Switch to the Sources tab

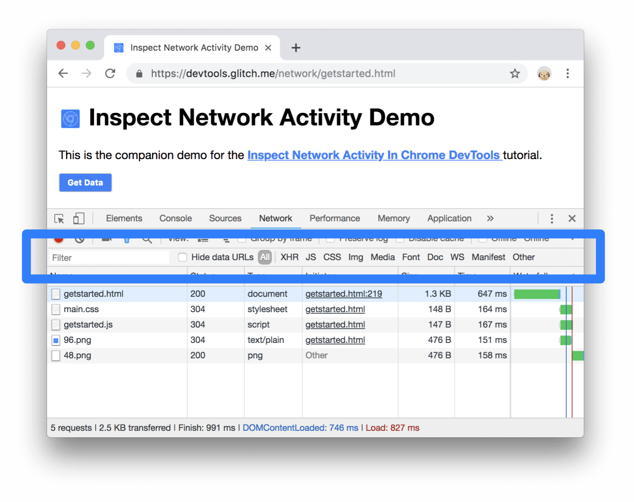point(225,218)
